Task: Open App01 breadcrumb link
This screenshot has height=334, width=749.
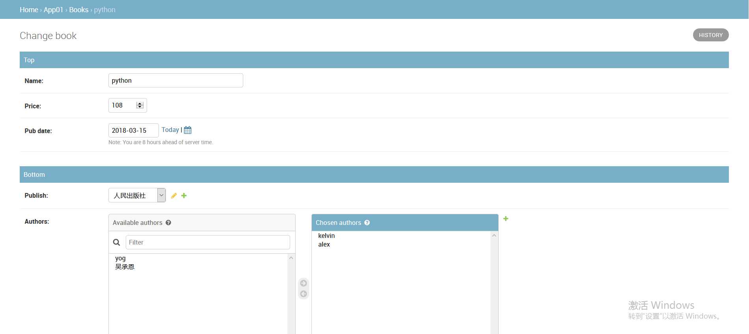Action: click(53, 10)
